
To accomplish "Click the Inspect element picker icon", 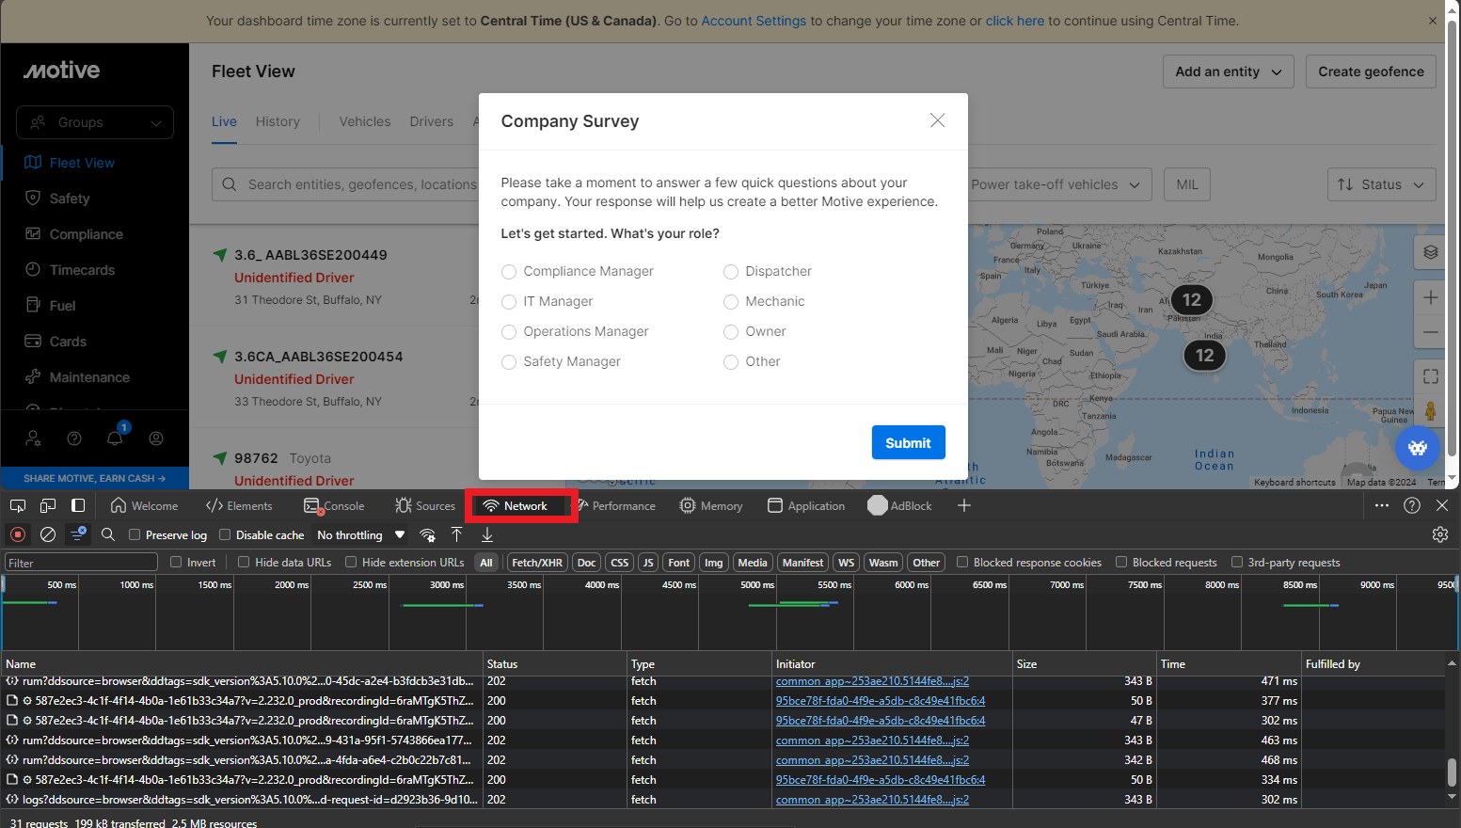I will [x=18, y=505].
